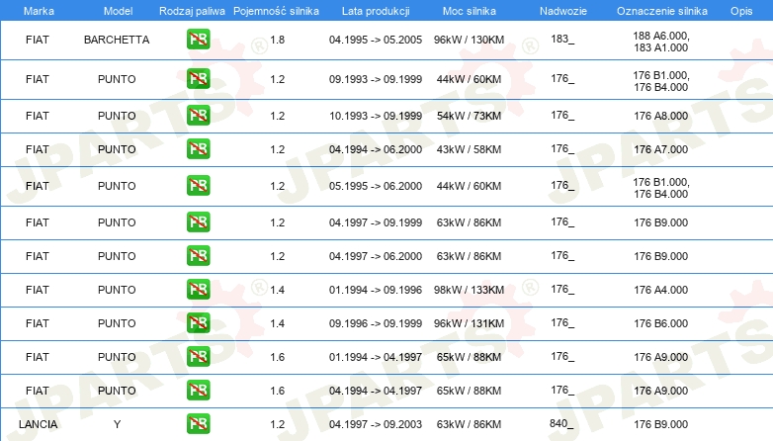Click the Moc silnika column header

470,11
